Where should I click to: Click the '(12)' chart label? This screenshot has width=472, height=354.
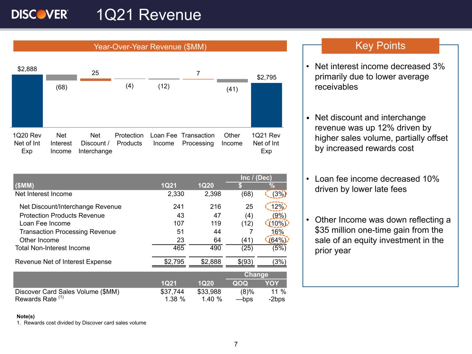164,86
